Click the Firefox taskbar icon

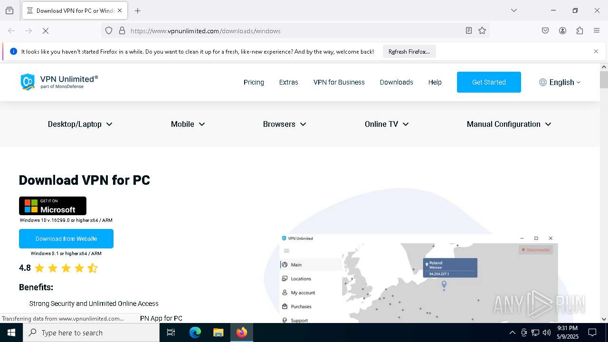click(242, 332)
